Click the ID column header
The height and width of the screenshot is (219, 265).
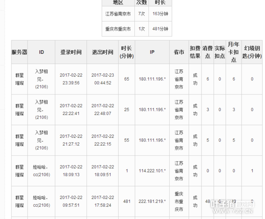click(42, 52)
